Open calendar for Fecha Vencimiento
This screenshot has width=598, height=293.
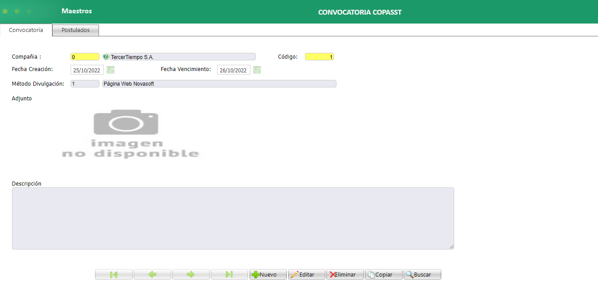pos(257,70)
